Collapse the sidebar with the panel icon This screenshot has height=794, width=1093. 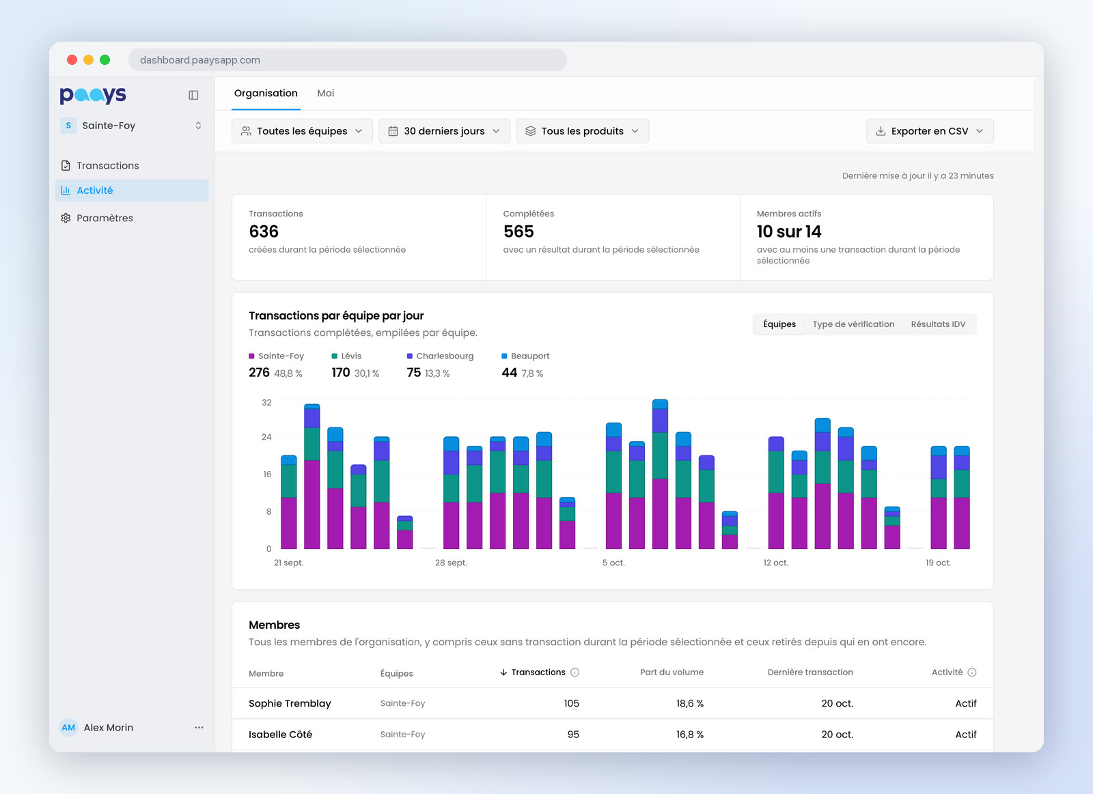(x=193, y=95)
